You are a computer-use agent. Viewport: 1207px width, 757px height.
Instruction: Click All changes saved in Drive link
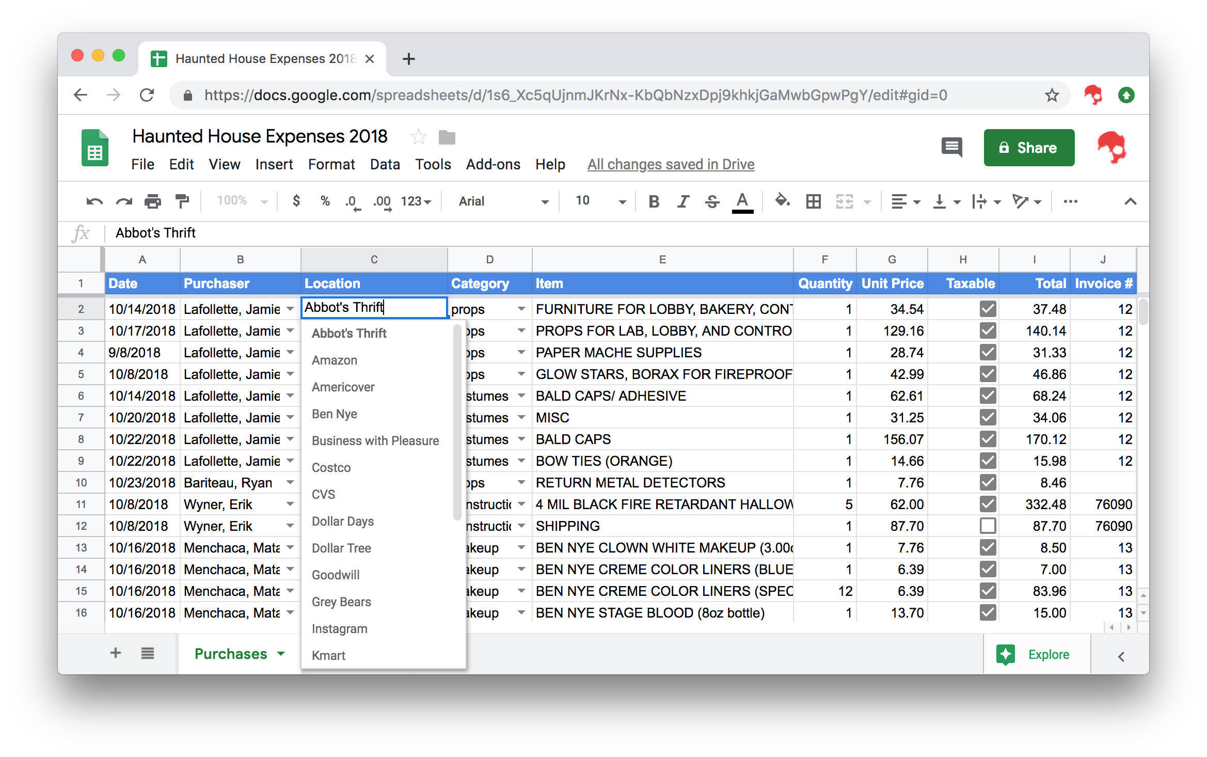tap(671, 164)
